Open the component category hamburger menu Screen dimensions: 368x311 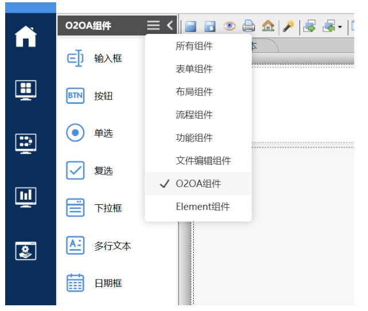pyautogui.click(x=153, y=25)
